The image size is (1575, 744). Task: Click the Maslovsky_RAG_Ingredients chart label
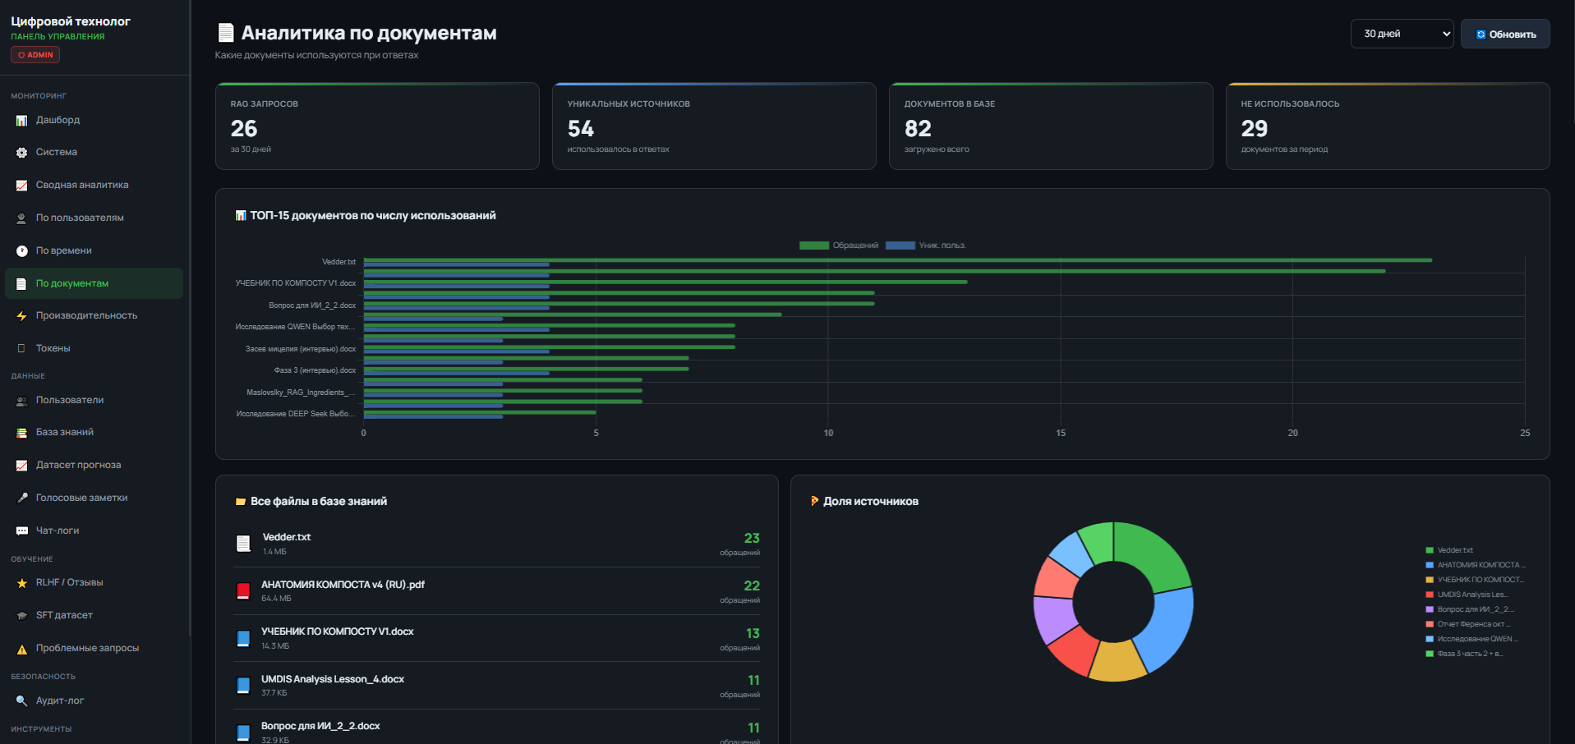[x=301, y=393]
